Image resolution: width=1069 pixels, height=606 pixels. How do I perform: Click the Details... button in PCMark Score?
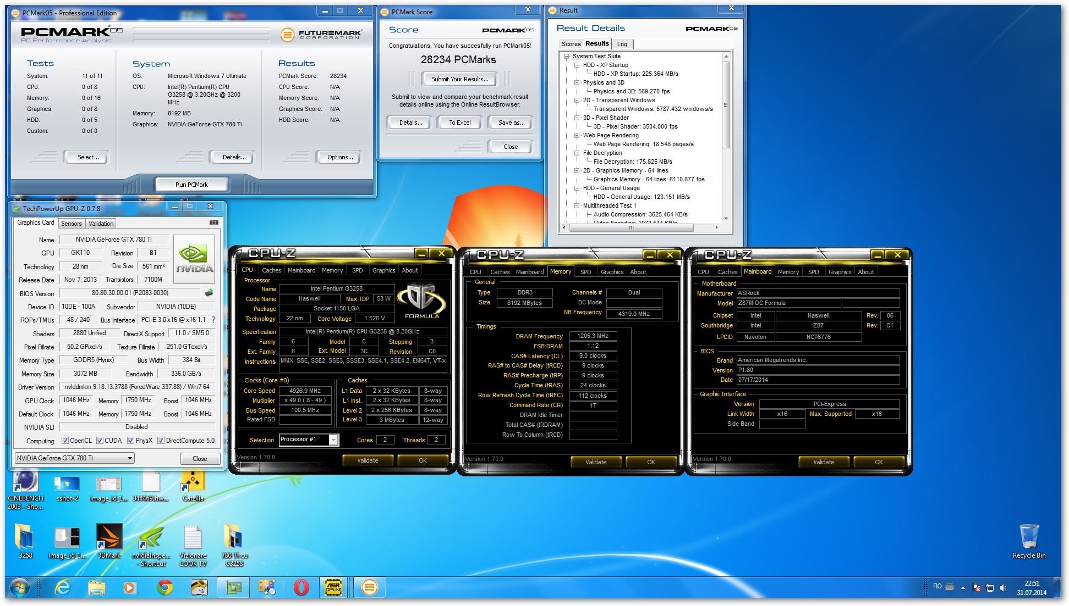410,123
